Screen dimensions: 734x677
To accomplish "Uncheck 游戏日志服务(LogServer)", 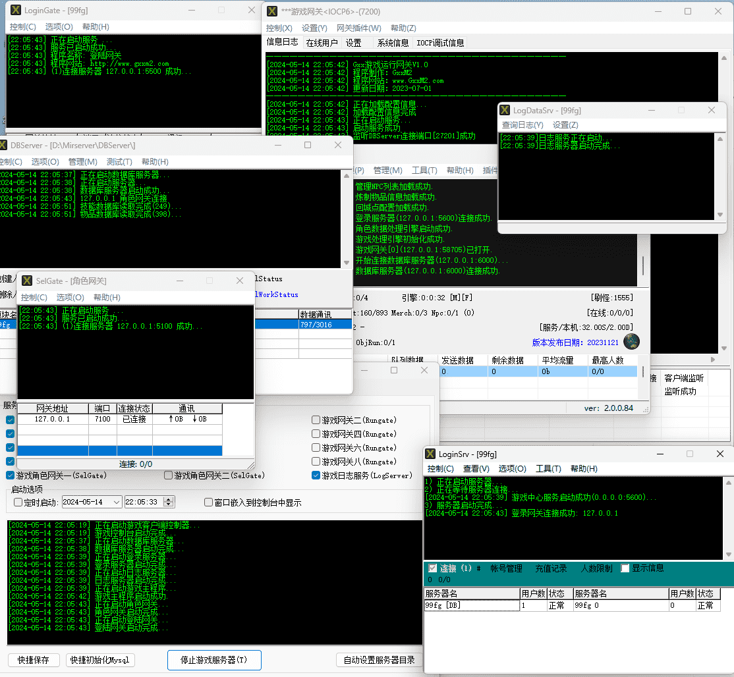I will 316,475.
